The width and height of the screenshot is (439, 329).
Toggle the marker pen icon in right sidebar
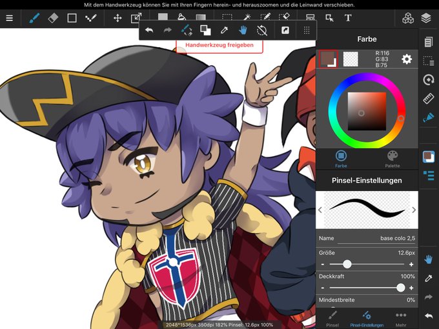pos(429,117)
